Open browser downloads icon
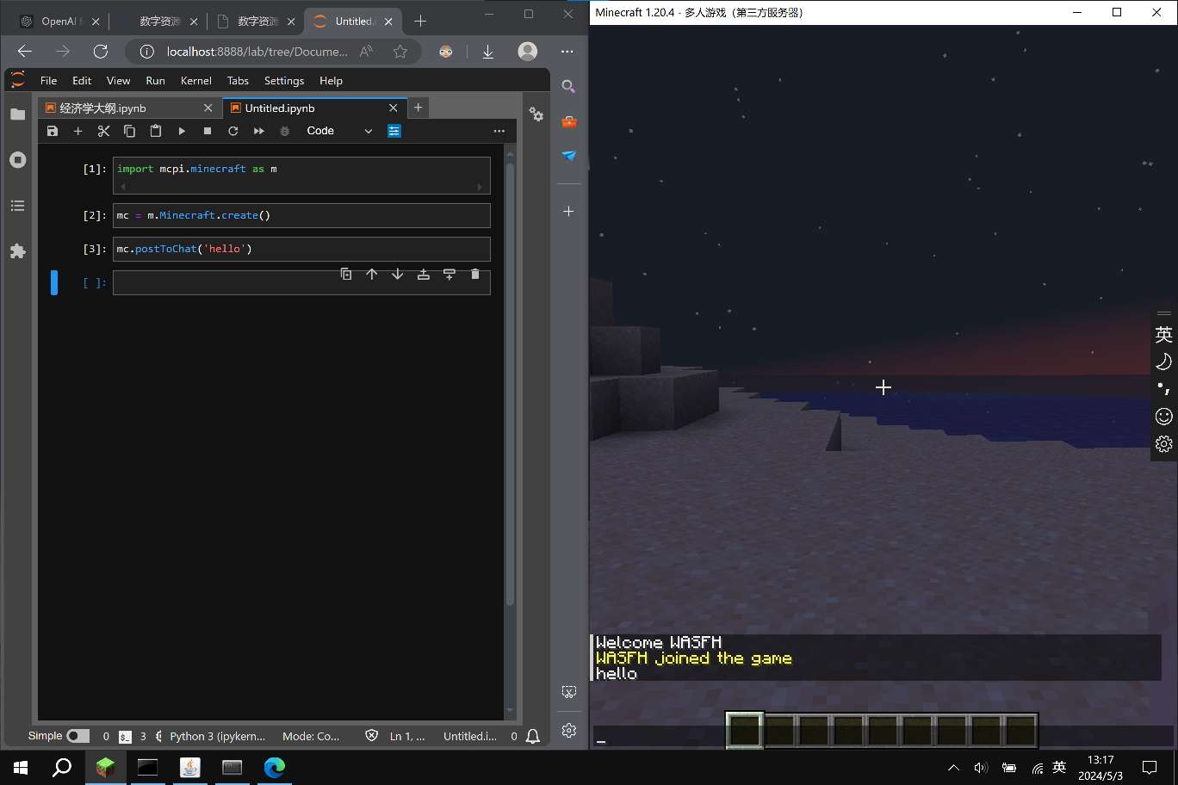This screenshot has height=785, width=1178. pos(487,52)
